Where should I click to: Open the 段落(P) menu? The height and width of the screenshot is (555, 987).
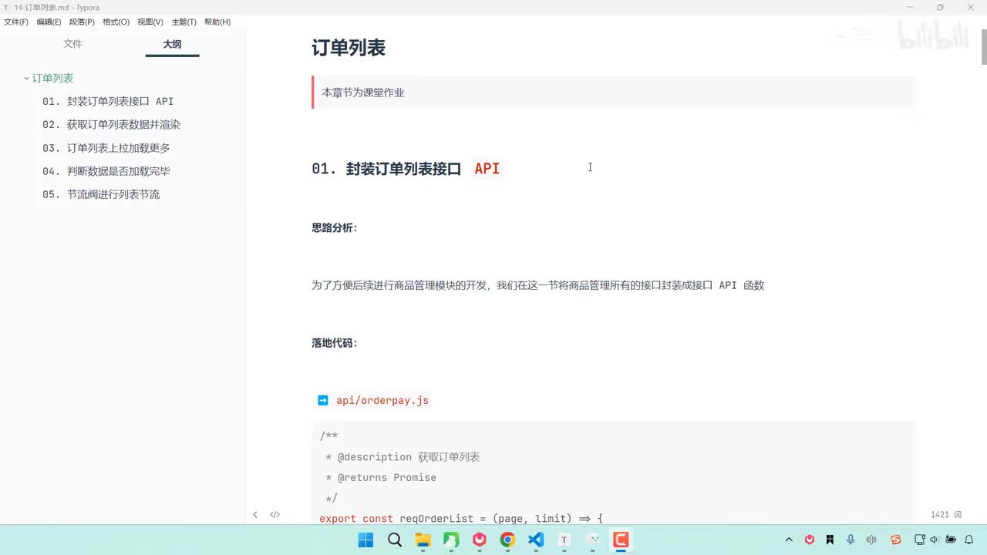pos(82,22)
